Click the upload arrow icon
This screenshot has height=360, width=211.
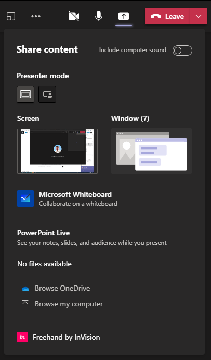pyautogui.click(x=25, y=304)
